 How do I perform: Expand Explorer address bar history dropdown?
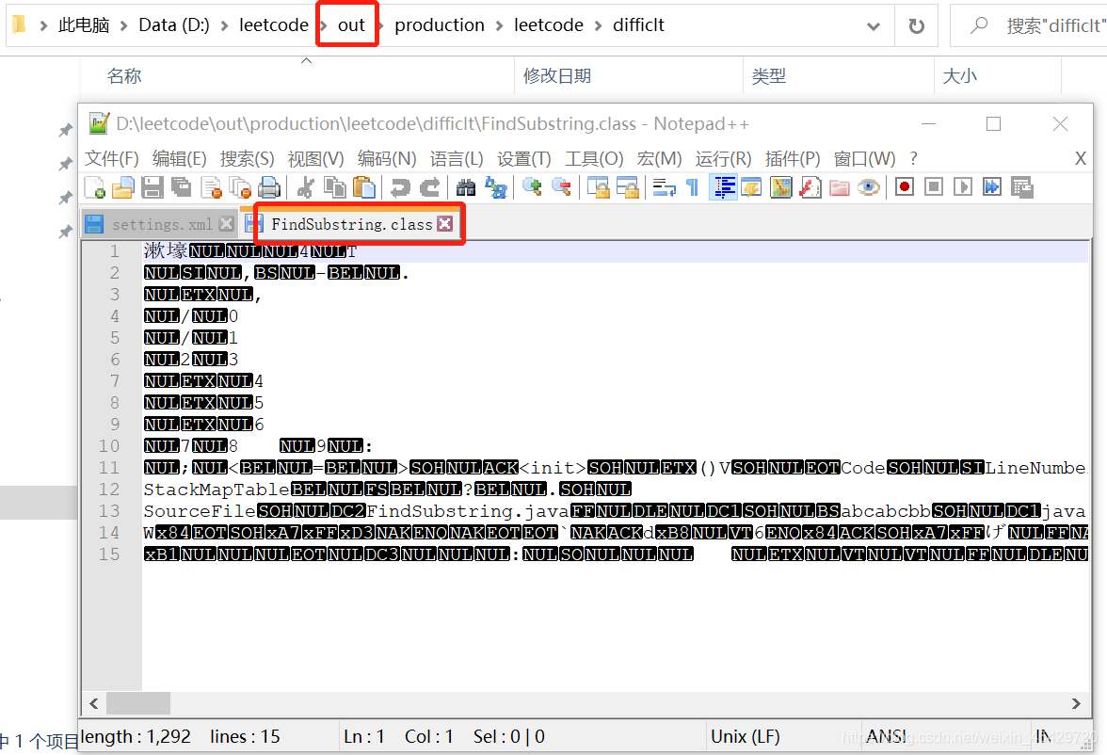(874, 26)
